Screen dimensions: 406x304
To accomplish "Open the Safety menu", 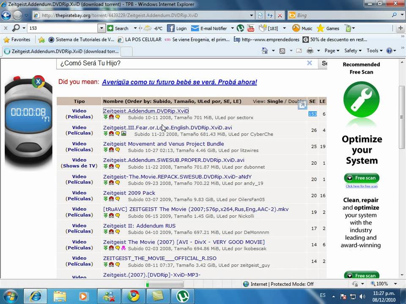I will coord(353,51).
